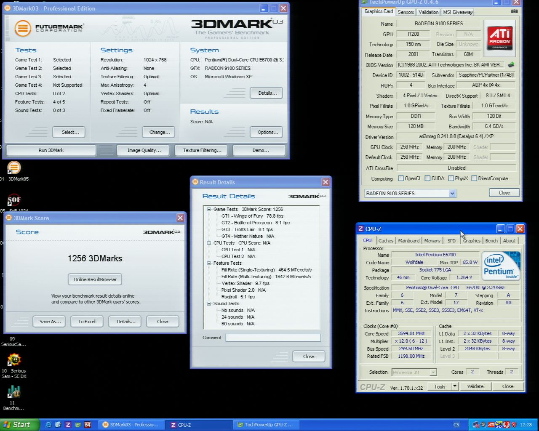Click the BIOS save icon in GPU-Z
This screenshot has width=539, height=431.
[x=511, y=65]
